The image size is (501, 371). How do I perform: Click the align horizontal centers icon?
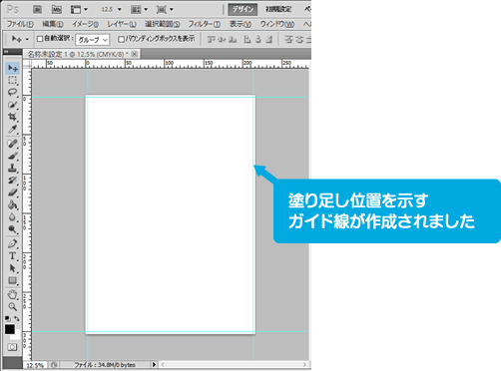[x=258, y=40]
